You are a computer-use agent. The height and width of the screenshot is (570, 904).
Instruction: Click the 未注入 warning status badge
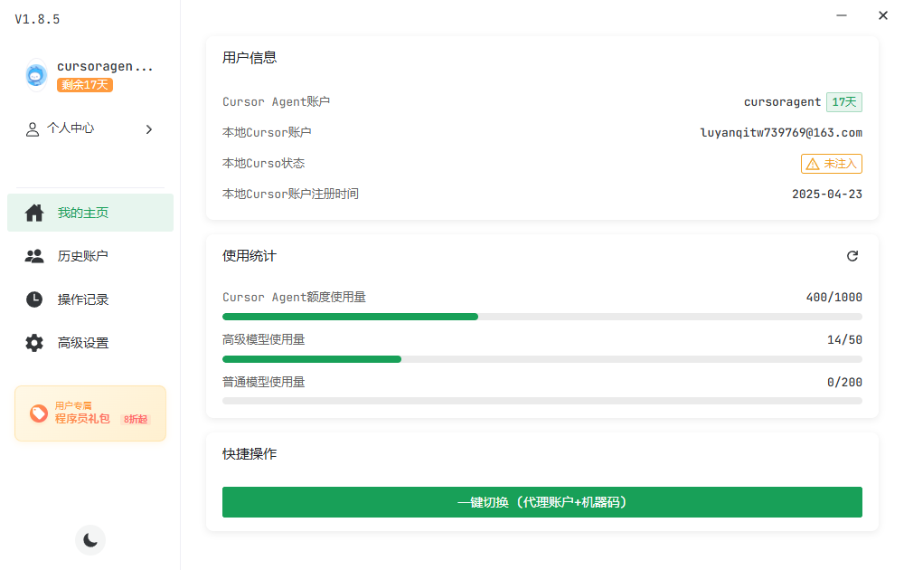(832, 164)
